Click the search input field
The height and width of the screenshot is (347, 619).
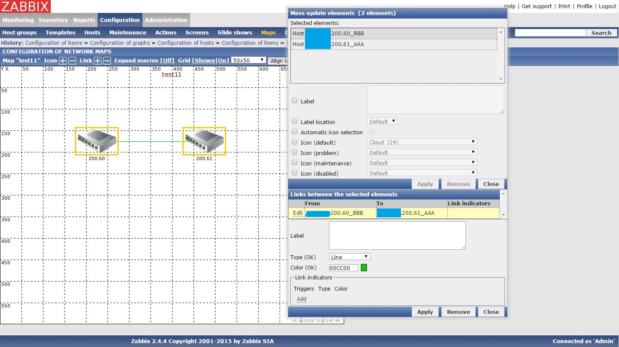551,33
